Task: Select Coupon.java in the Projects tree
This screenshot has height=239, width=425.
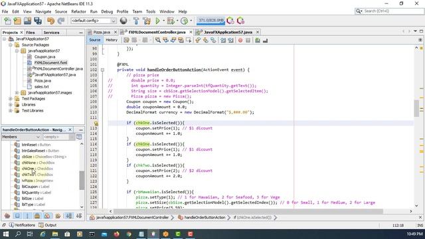Action: (x=44, y=57)
